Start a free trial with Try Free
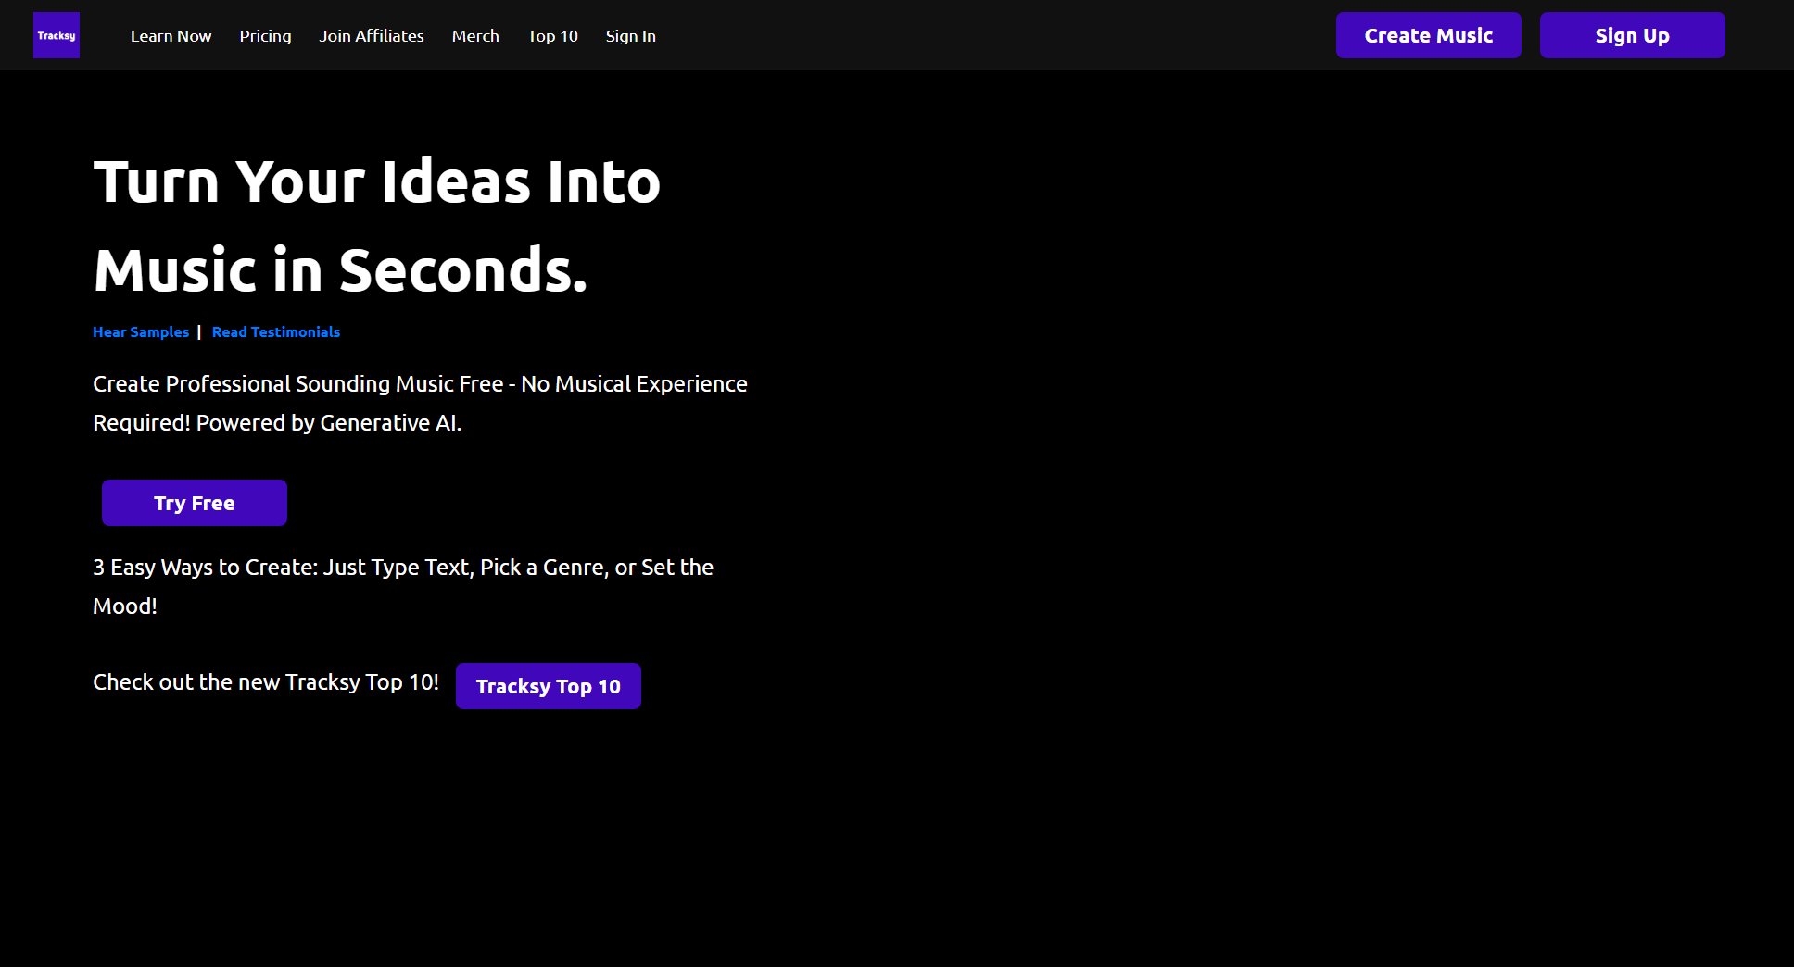Screen dimensions: 1794x974 pyautogui.click(x=194, y=502)
